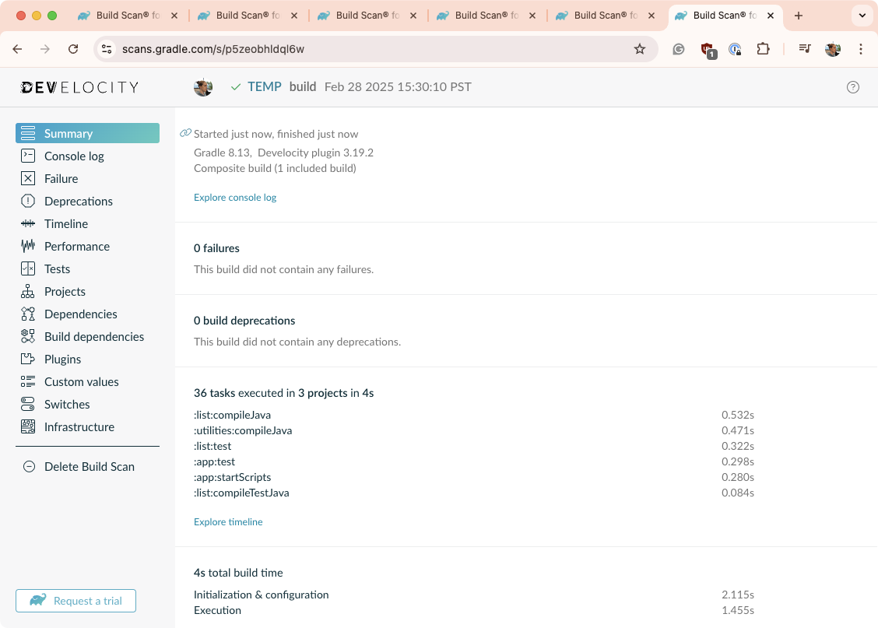Bookmark page with the star icon

tap(640, 49)
